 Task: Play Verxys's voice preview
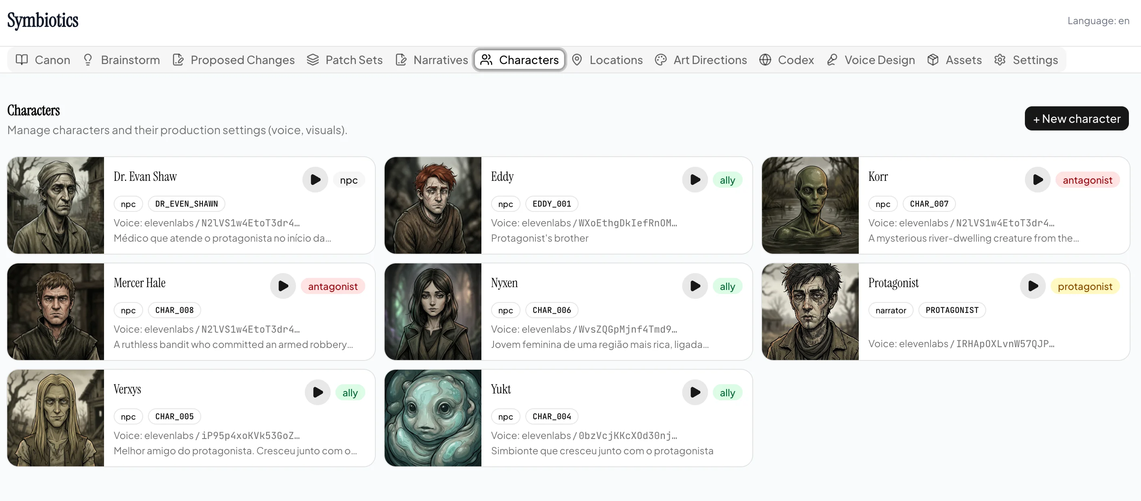(x=317, y=392)
